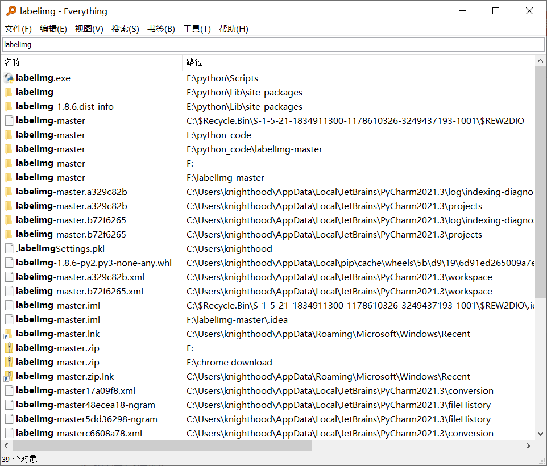Viewport: 547px width, 466px height.
Task: Click file icon of labelImg-master48ecea18-ngram
Action: click(9, 405)
